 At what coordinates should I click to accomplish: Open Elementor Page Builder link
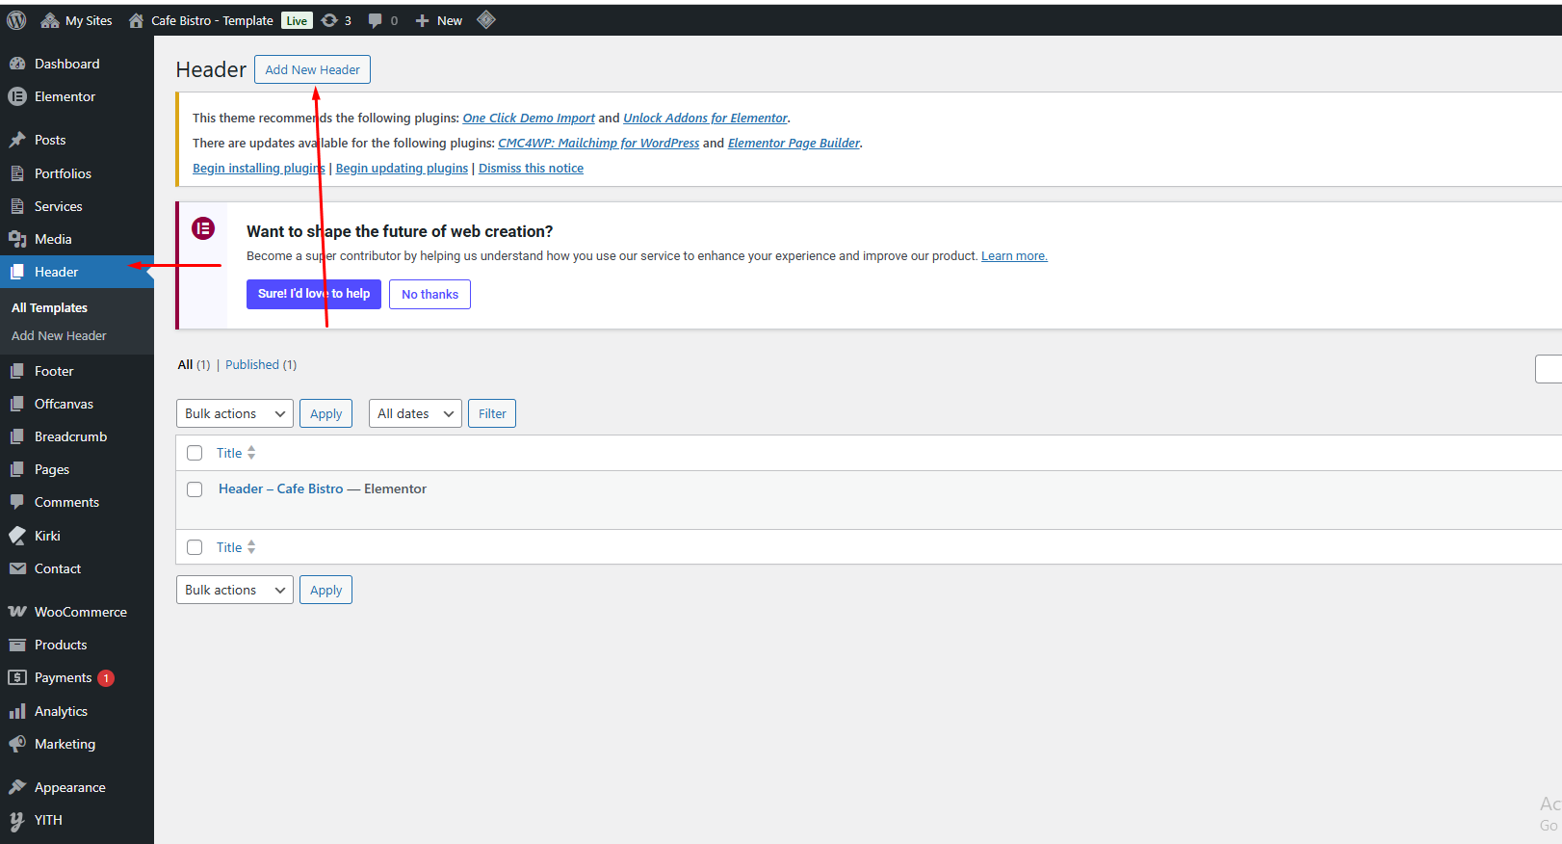[x=794, y=143]
